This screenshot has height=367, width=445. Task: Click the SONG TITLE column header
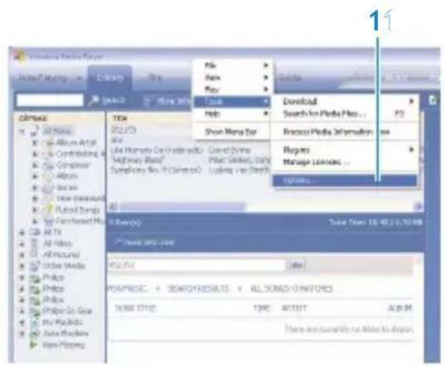click(135, 308)
